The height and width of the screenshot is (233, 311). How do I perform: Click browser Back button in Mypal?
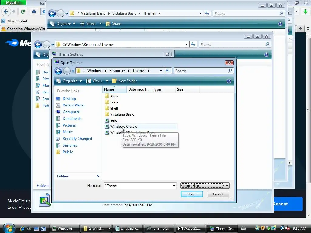6,12
